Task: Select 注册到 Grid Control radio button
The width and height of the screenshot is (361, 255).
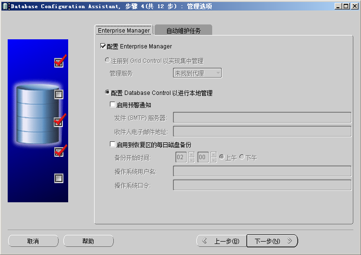Action: 107,60
